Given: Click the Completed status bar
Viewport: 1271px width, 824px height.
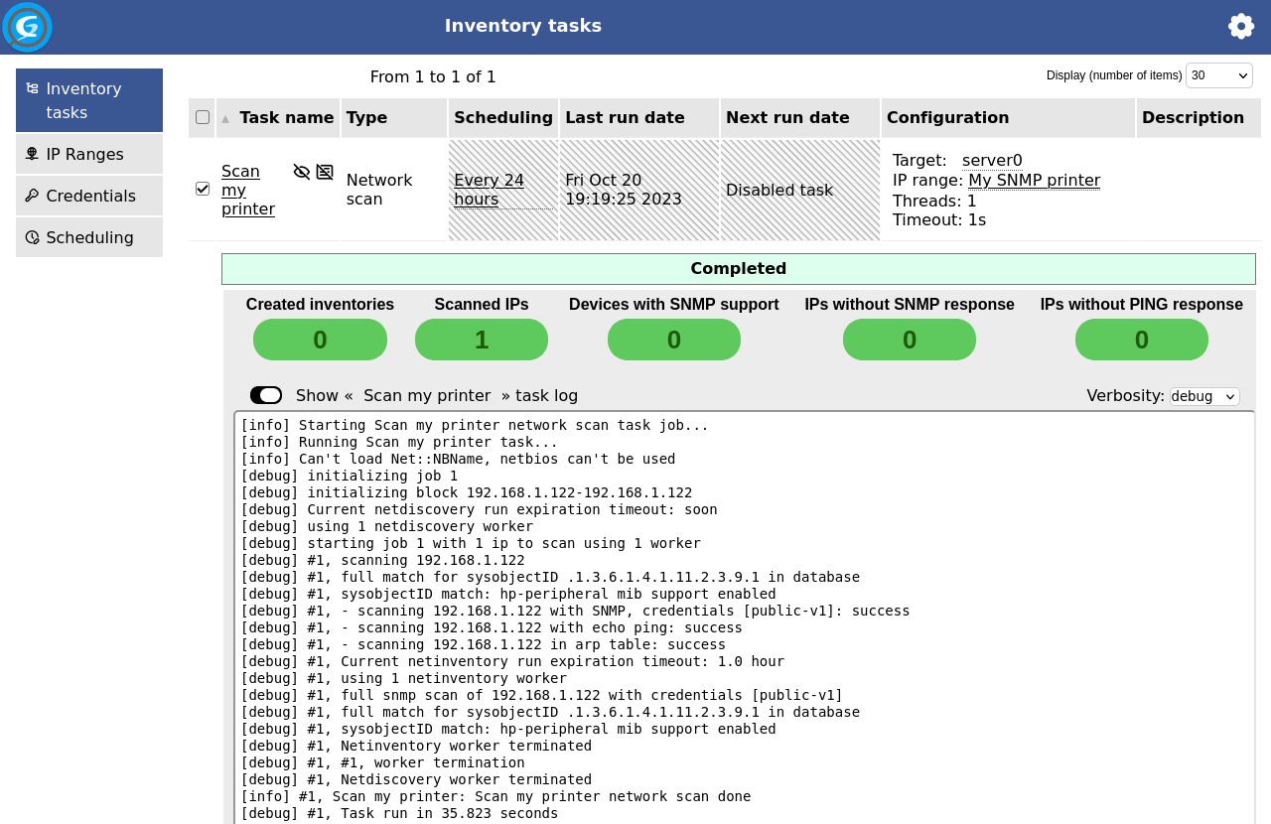Looking at the screenshot, I should point(739,269).
